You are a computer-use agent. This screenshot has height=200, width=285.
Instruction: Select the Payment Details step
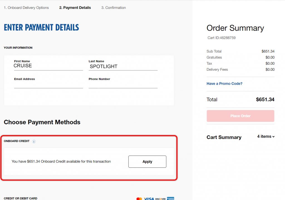point(75,7)
